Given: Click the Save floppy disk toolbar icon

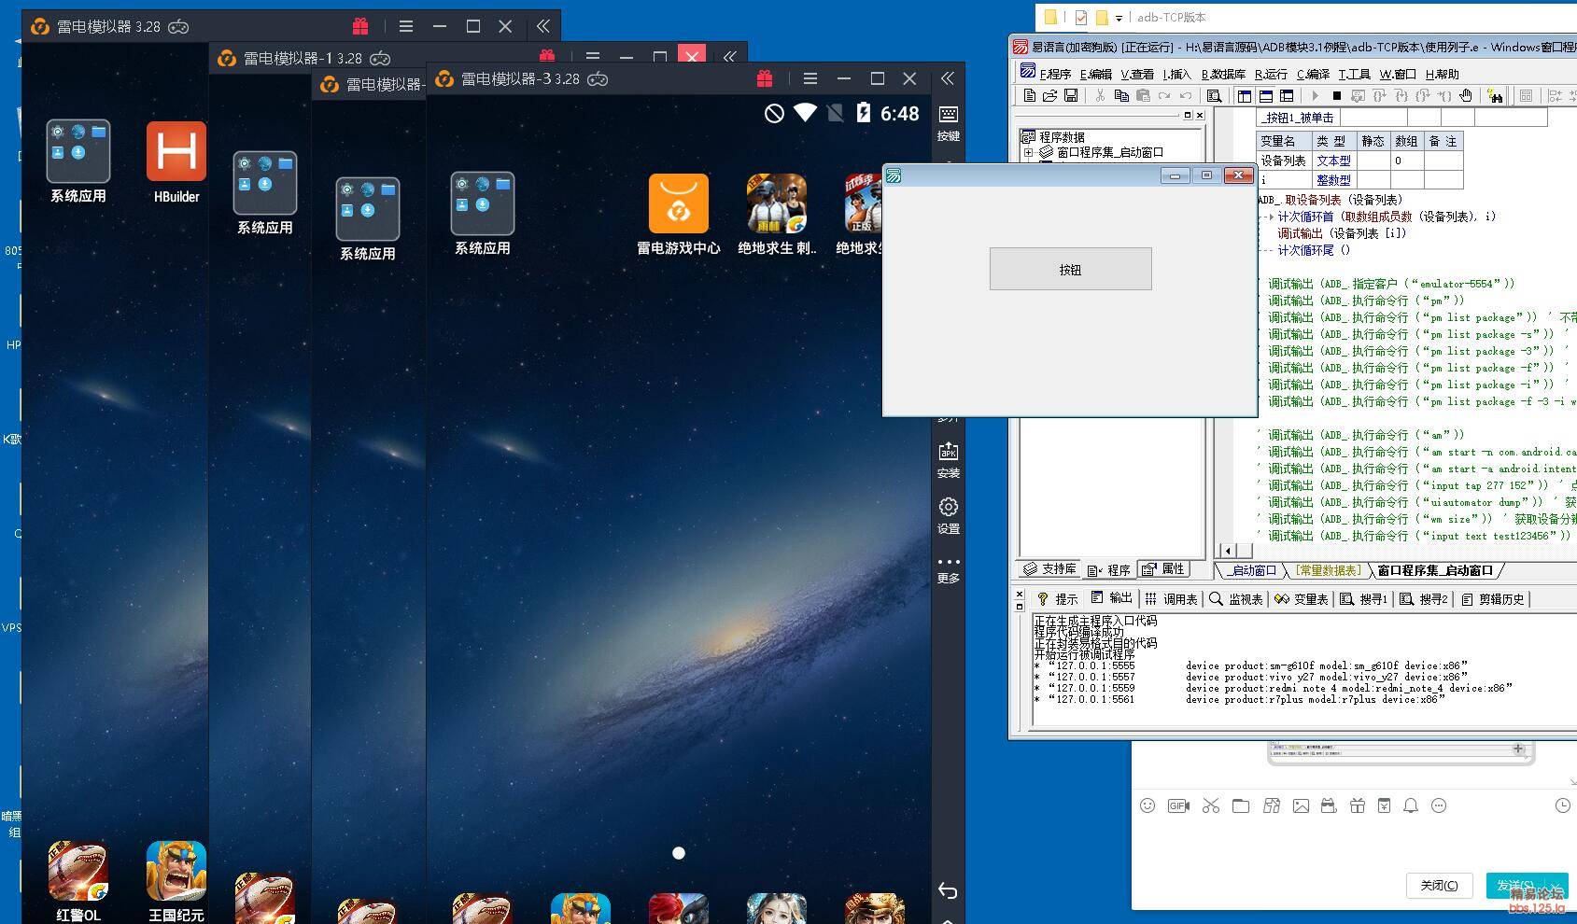Looking at the screenshot, I should [1071, 96].
